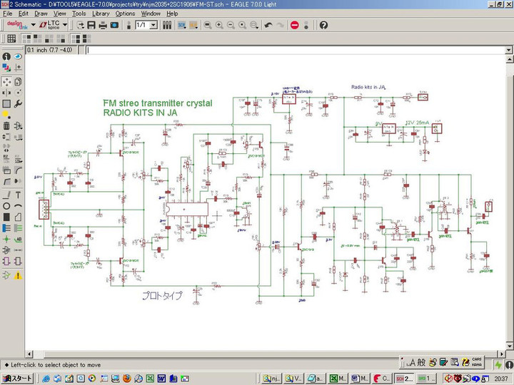Open Help via question mark icon

[323, 25]
